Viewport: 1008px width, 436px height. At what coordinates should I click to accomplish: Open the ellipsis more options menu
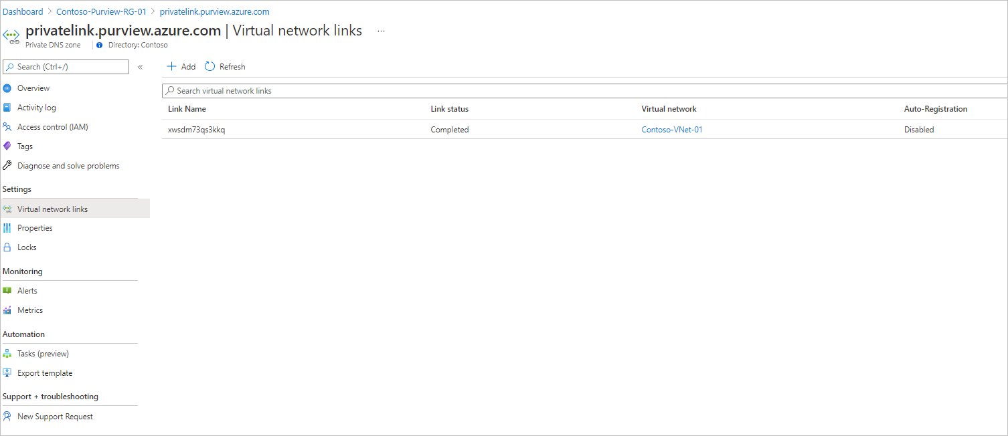click(x=381, y=31)
